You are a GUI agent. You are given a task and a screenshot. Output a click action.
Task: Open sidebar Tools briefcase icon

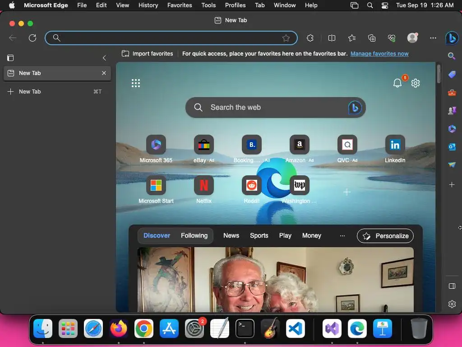pos(452,93)
